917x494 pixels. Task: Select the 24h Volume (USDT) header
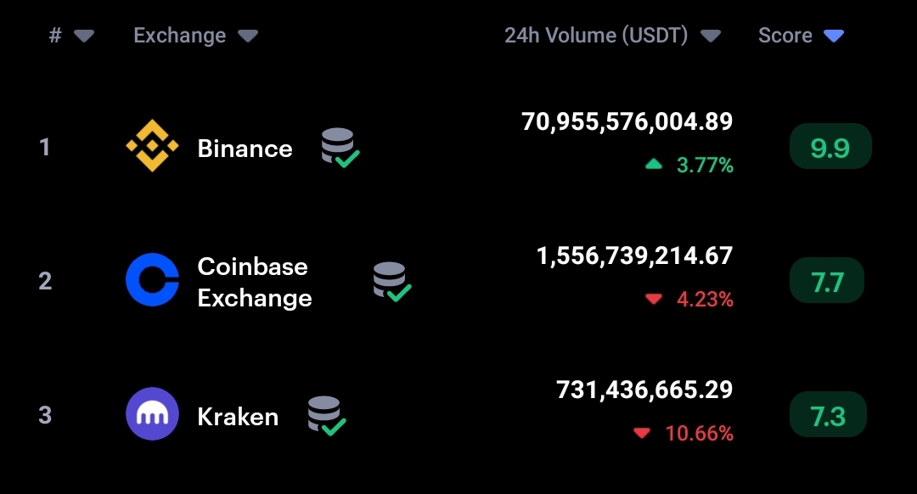pos(596,36)
